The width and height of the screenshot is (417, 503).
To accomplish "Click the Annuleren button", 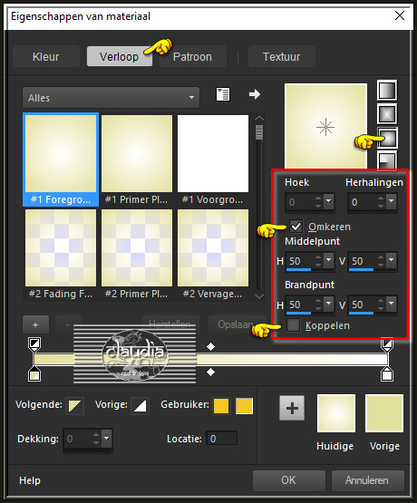I will (x=367, y=480).
